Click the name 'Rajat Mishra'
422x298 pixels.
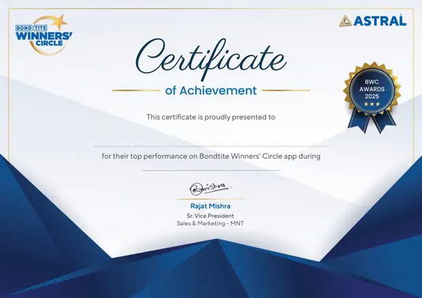pyautogui.click(x=210, y=206)
